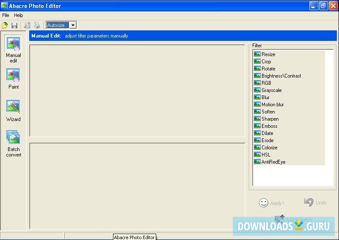Select the Grayscale text in filter list
The height and width of the screenshot is (240, 339).
tap(272, 90)
